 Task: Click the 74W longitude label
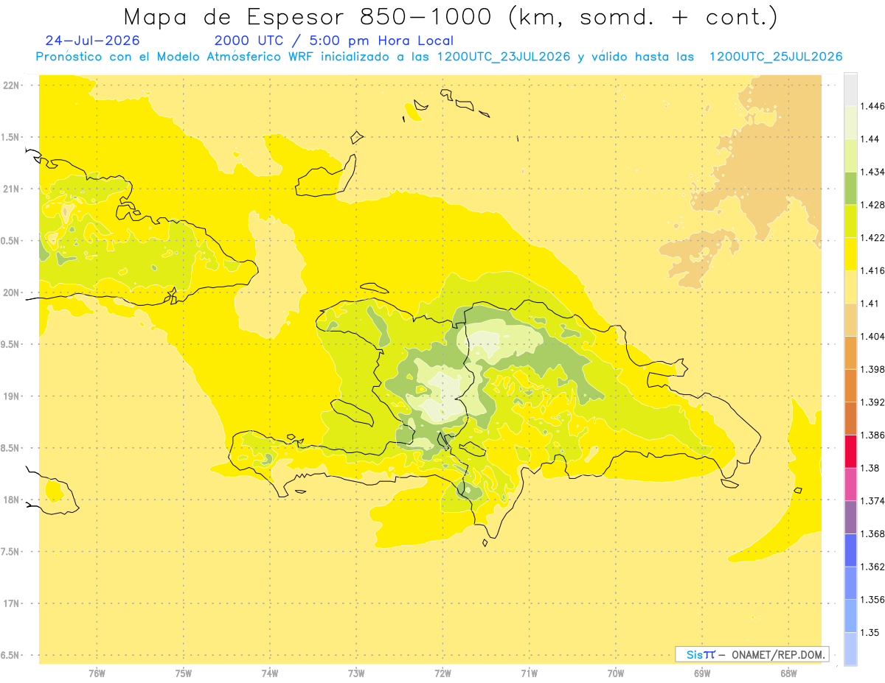click(270, 673)
